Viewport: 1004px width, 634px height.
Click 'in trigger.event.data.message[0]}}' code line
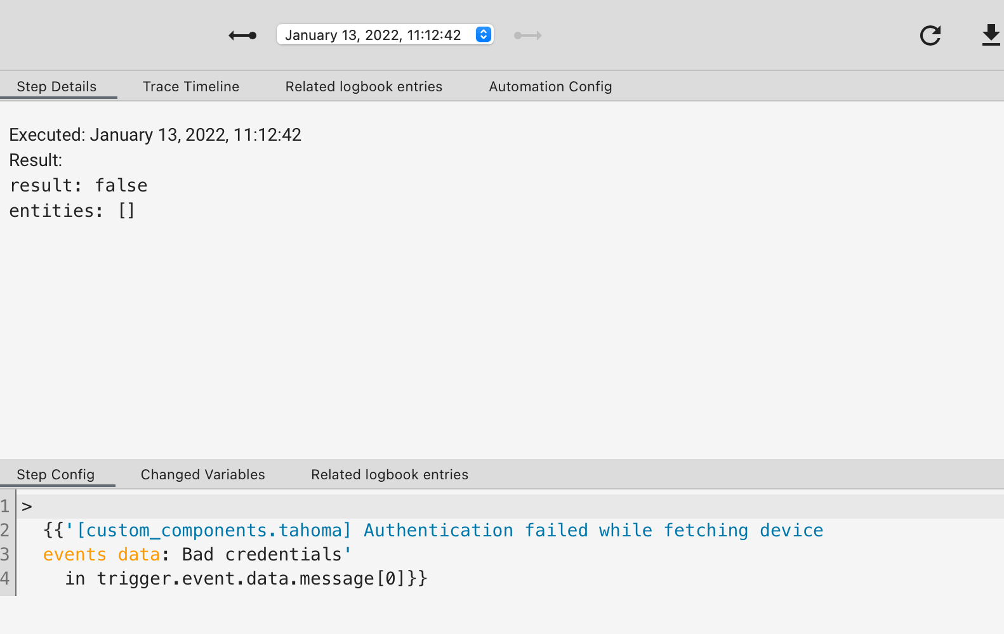[x=246, y=578]
